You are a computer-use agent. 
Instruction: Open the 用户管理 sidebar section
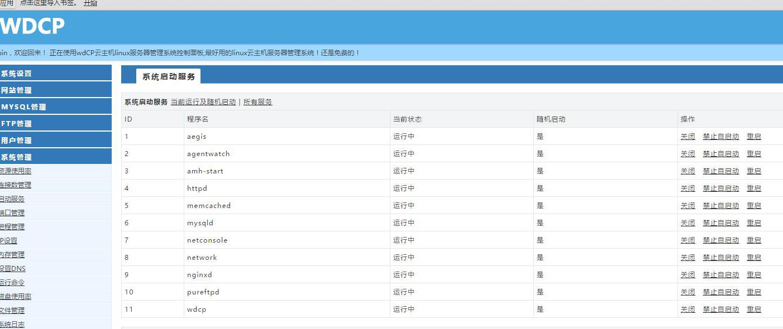point(17,141)
